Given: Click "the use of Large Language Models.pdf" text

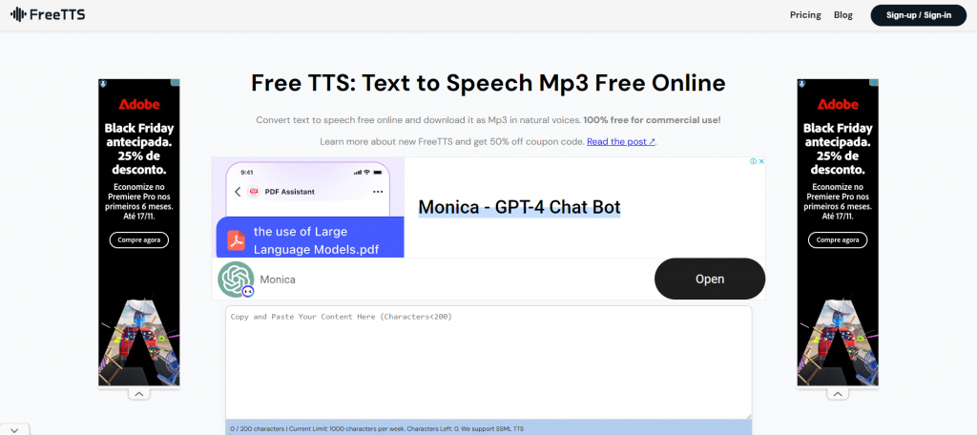Looking at the screenshot, I should tap(317, 240).
